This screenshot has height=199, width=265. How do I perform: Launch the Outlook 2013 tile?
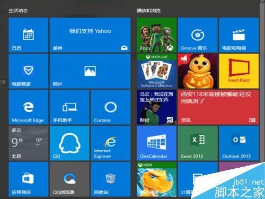tap(239, 143)
